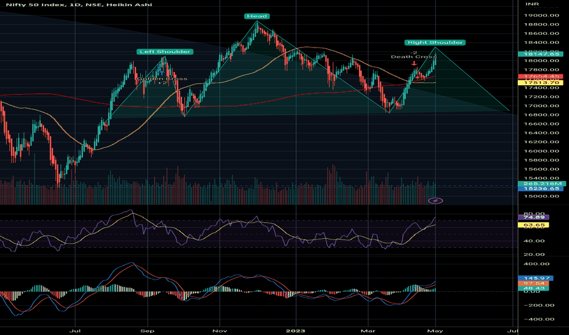Click the 'Mar' time axis label

[x=368, y=331]
